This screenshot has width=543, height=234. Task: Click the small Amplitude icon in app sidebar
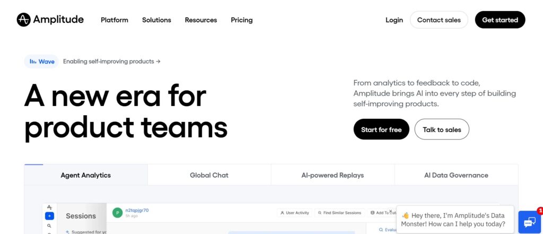49,207
